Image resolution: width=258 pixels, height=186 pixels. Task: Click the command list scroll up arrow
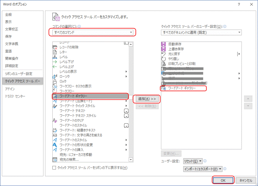[131, 44]
